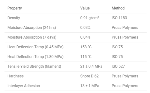Select Moisture Absorption (24 hrs) row
Screen dimensions: 150x93
pyautogui.click(x=75, y=28)
